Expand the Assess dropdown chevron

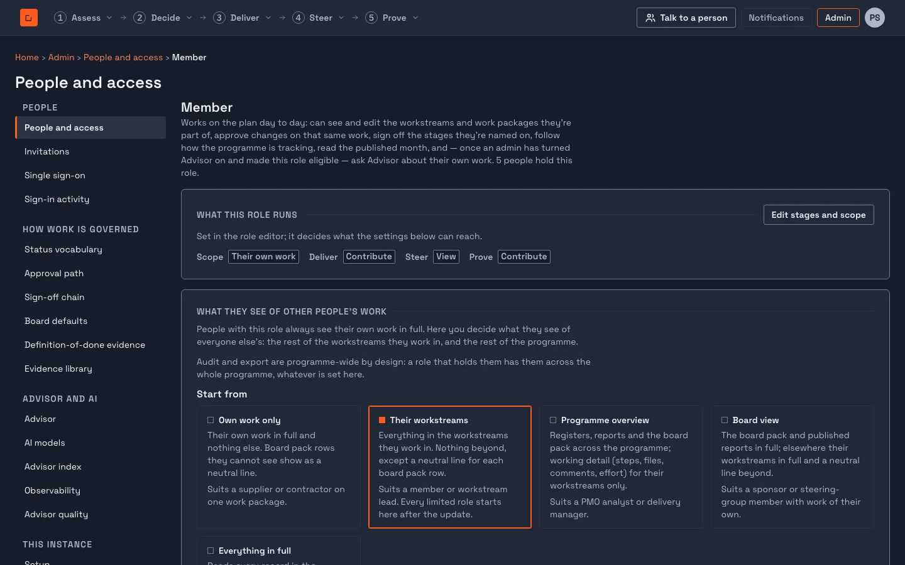(109, 18)
